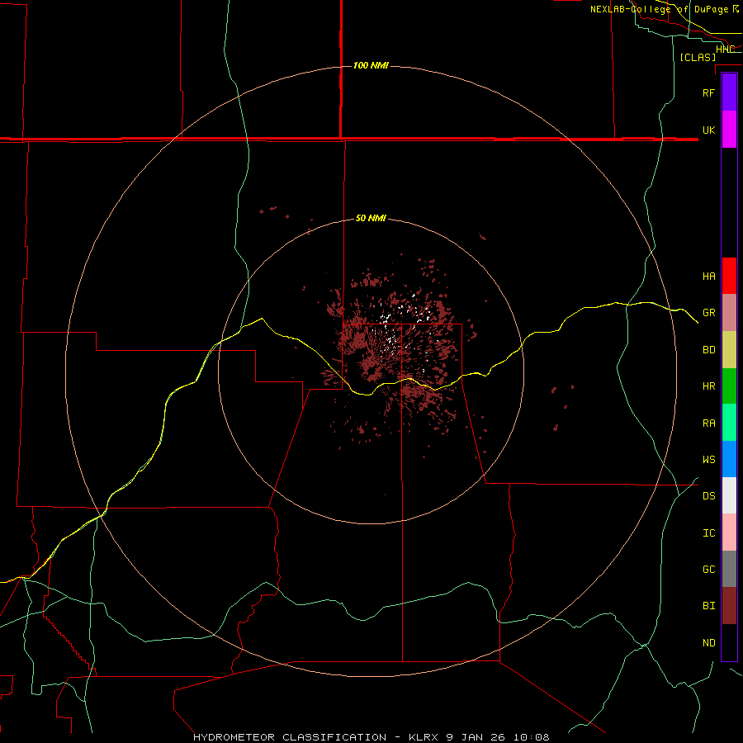Viewport: 743px width, 743px height.
Task: Click the [CLAS] product label
Action: tap(698, 57)
